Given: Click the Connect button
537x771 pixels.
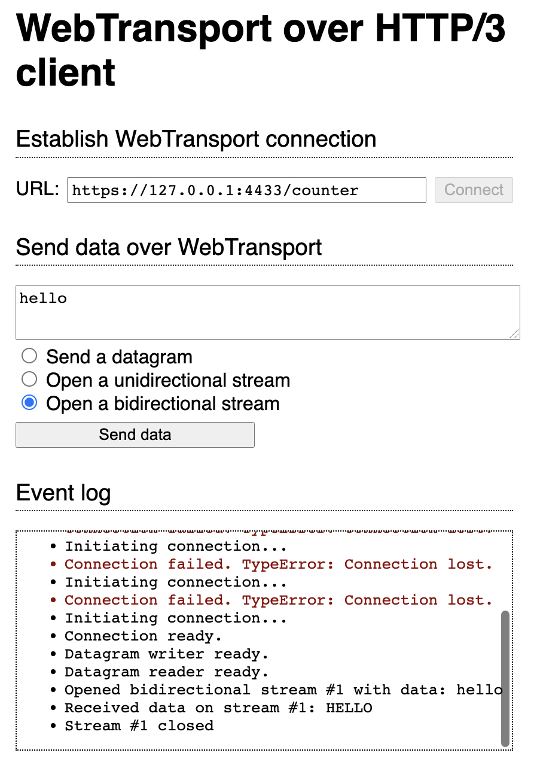Looking at the screenshot, I should coord(473,190).
